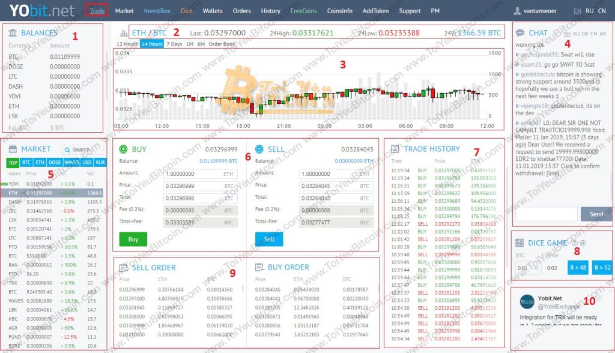Click the Buy Amount input field
Screen dimensions: 615x353
click(201, 173)
